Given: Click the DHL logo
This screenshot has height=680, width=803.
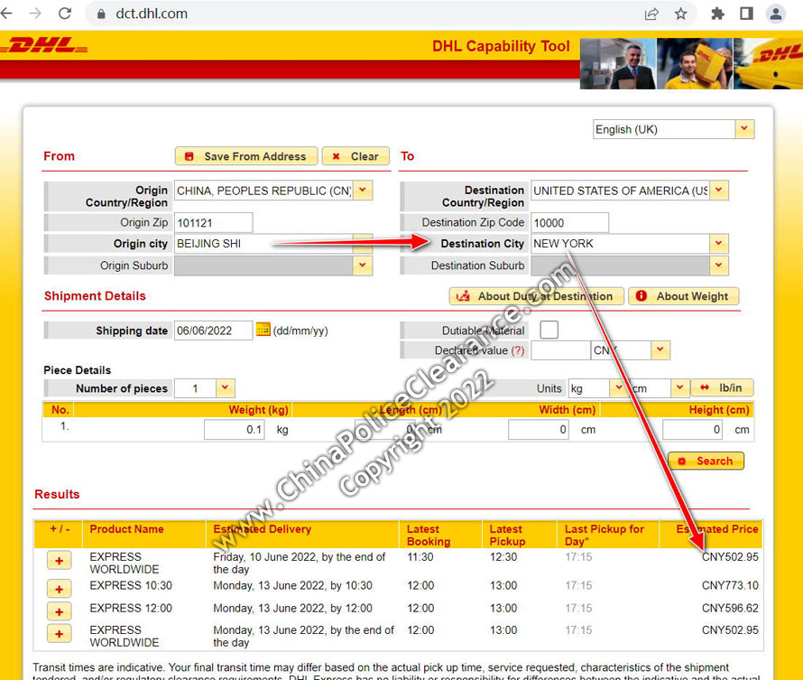Looking at the screenshot, I should 44,46.
